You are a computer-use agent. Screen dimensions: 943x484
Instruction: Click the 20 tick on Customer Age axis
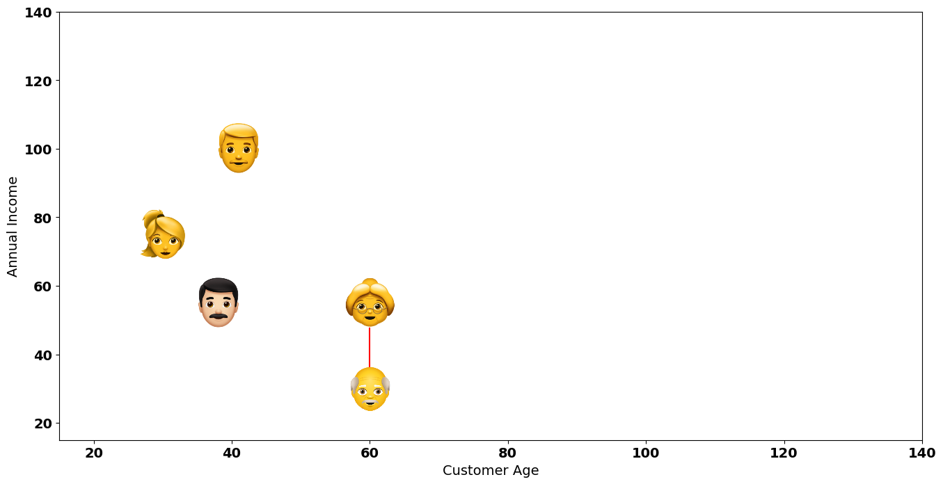pos(94,453)
